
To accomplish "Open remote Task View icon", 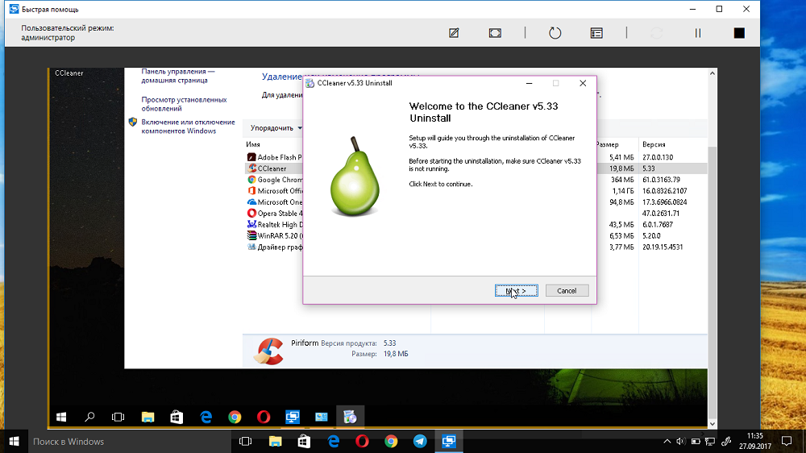I will coord(118,417).
